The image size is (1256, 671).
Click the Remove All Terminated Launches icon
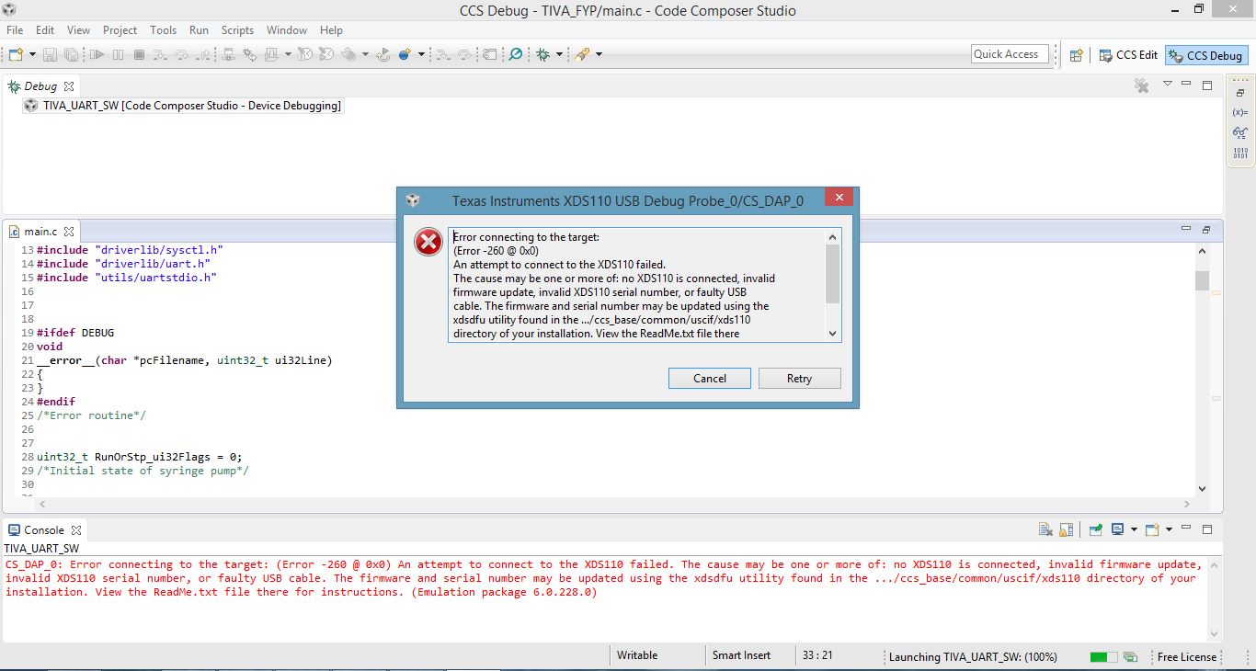1142,85
